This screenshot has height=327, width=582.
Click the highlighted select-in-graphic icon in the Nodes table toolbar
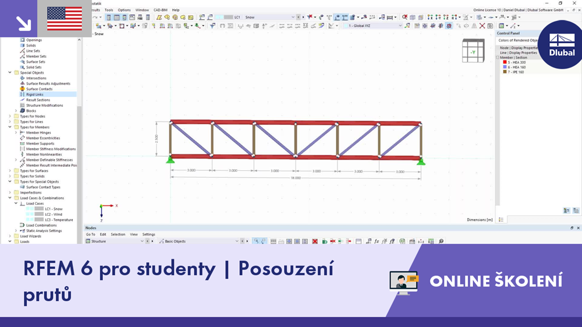[x=257, y=241]
